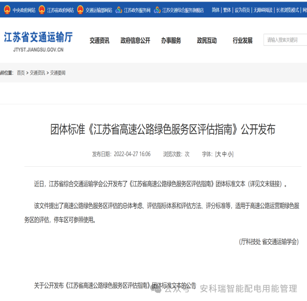
Task: Click the site domain text JTYST.JIANGSU.GOV.CN
Action: [39, 50]
